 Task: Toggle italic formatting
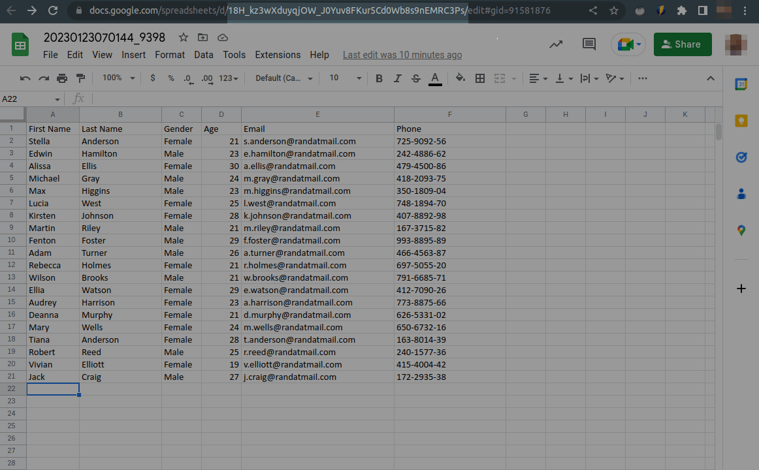pos(397,78)
